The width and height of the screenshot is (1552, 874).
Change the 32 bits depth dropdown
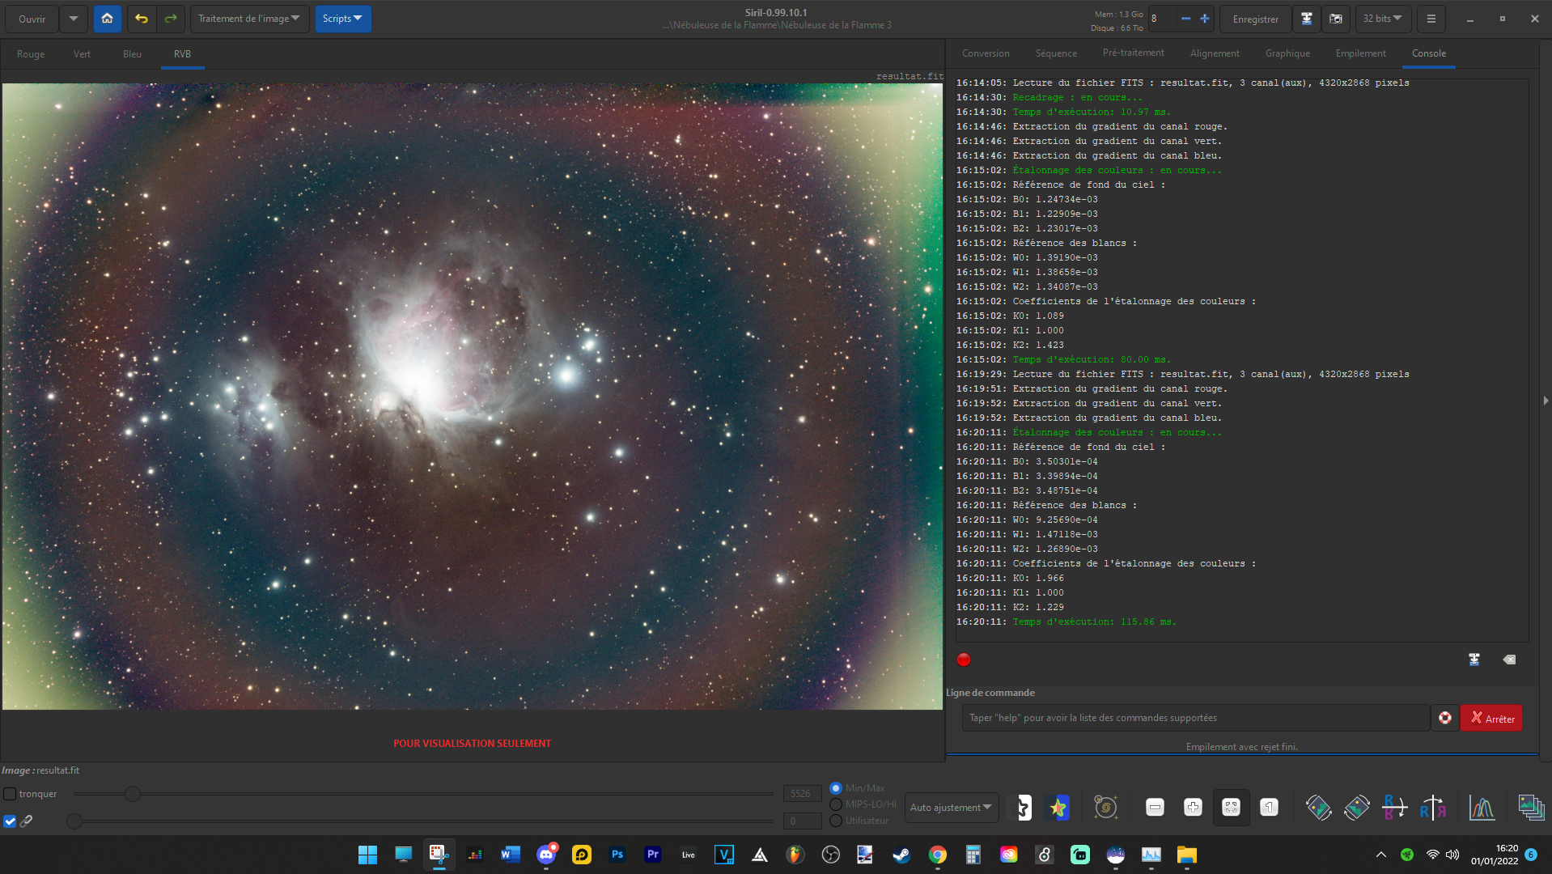tap(1383, 19)
